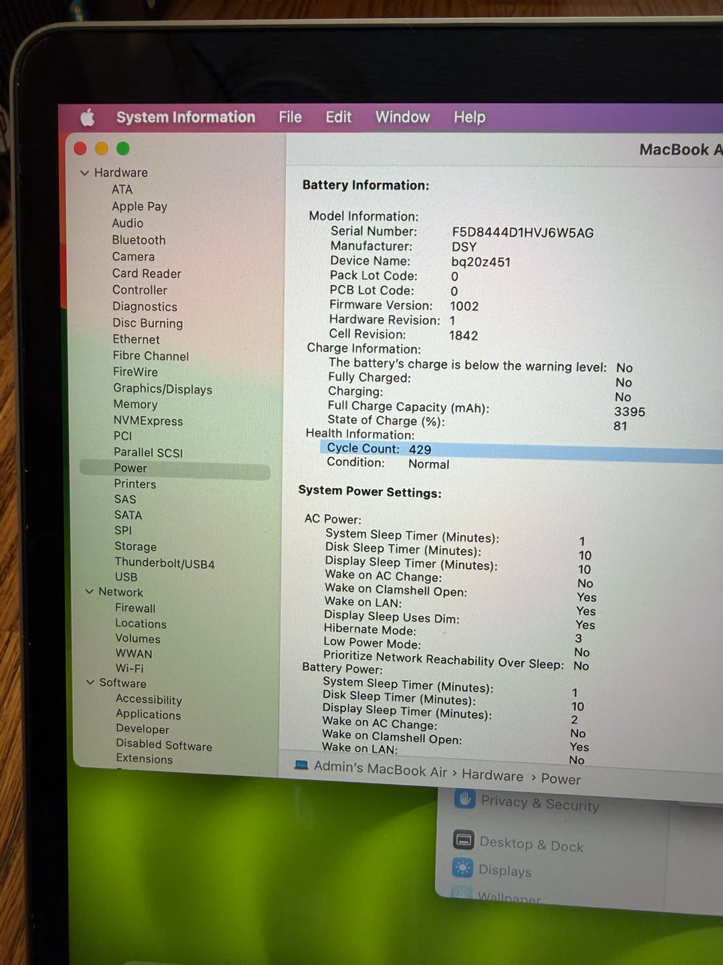Screen dimensions: 723x965
Task: Select Extensions under Software
Action: click(x=144, y=759)
